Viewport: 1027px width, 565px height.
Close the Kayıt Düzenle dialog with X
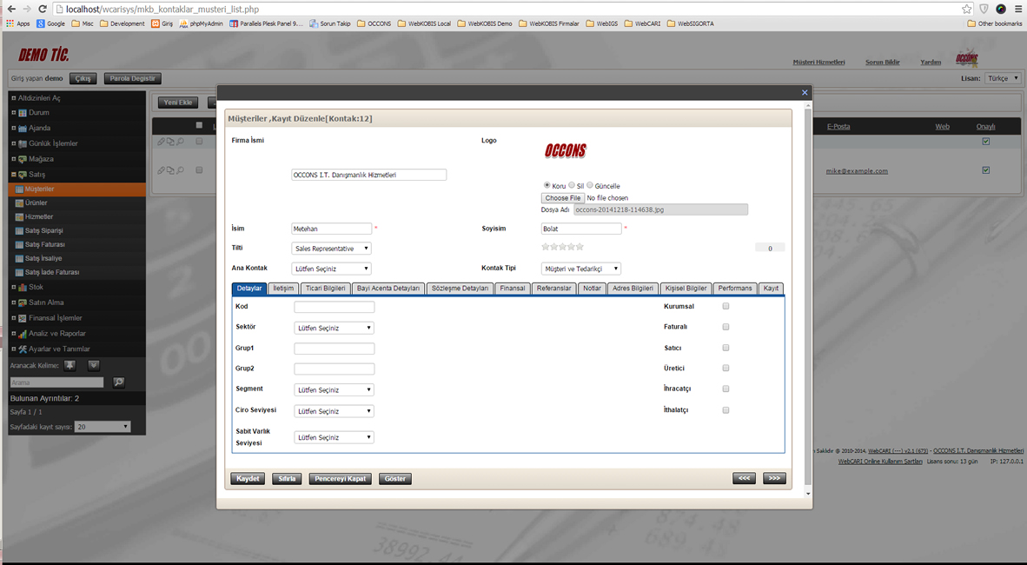pyautogui.click(x=805, y=92)
